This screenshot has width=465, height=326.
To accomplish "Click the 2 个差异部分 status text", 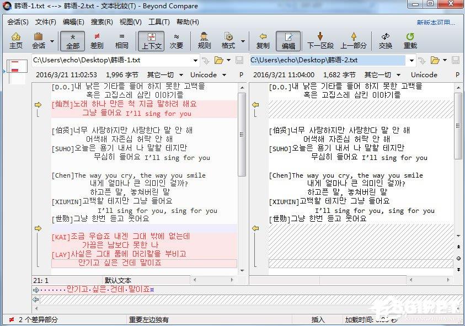I will coord(38,319).
